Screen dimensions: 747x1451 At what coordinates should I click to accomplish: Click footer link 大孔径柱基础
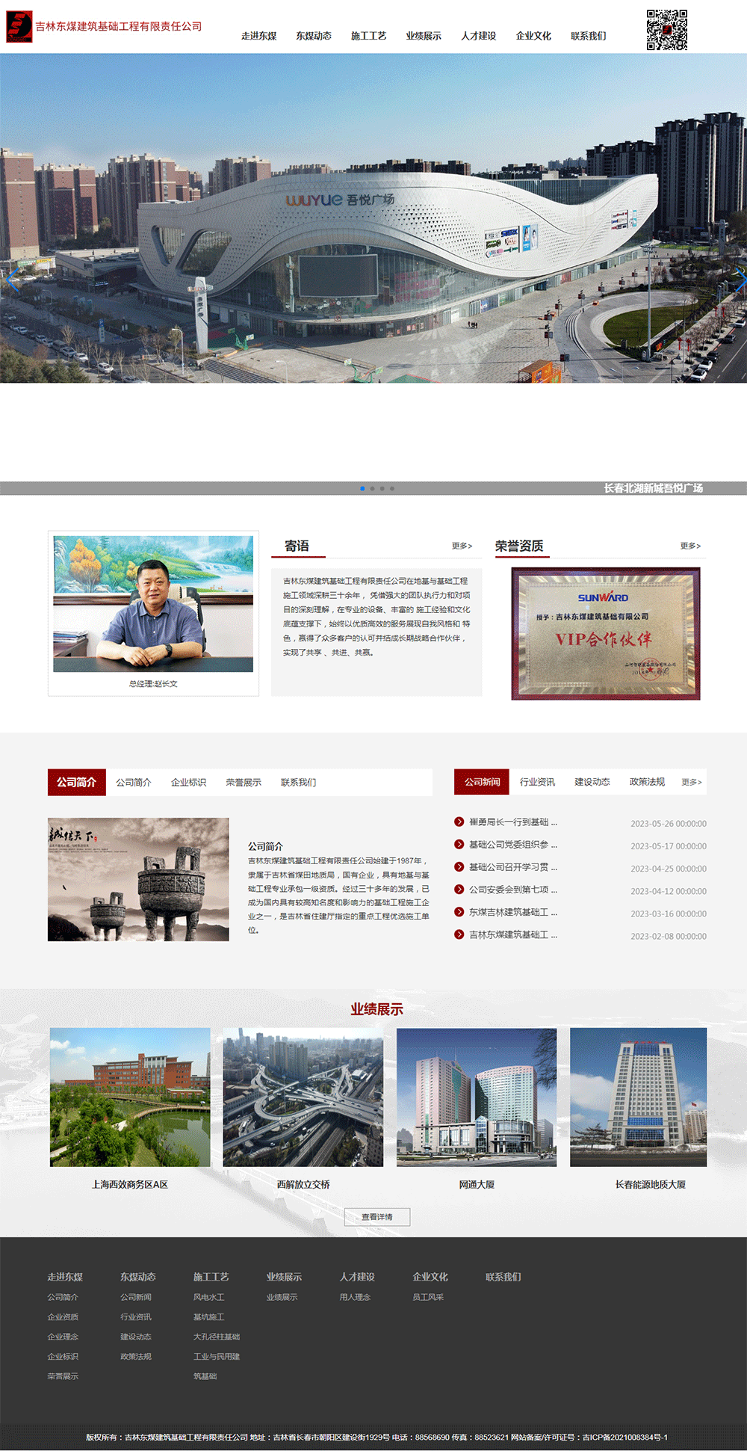pos(217,1337)
